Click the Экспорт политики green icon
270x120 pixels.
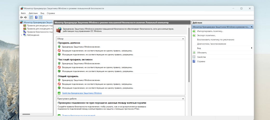coord(194,35)
